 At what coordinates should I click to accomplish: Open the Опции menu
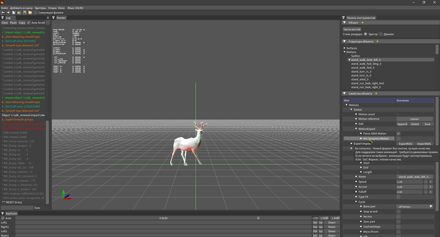click(52, 8)
